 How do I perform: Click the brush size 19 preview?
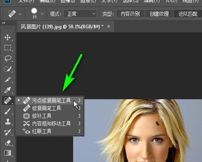[34, 13]
